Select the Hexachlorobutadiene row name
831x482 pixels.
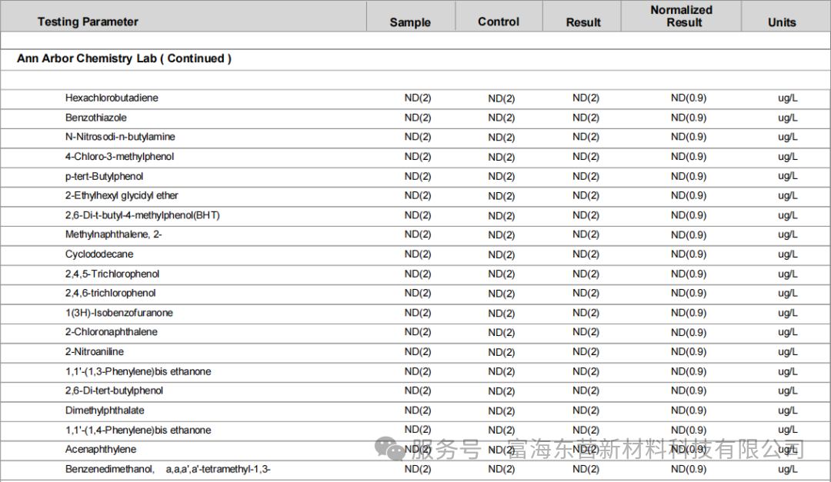tap(112, 98)
